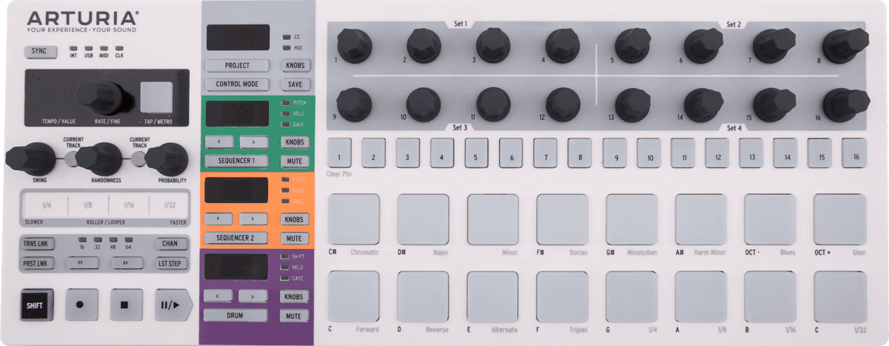889x346 pixels.
Task: Touch the 1/16 roller strip segment
Action: 128,205
